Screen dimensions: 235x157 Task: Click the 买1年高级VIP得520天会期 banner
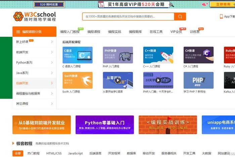click(x=134, y=4)
